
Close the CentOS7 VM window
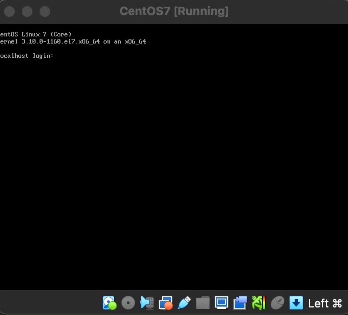coord(9,12)
